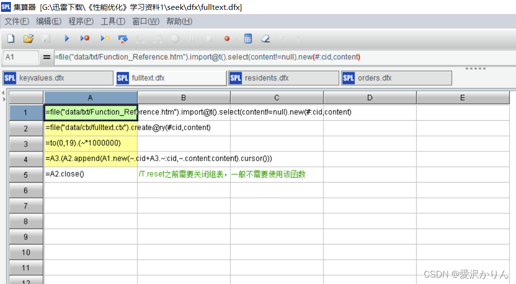Open the 帮助(H) menu

pos(179,21)
